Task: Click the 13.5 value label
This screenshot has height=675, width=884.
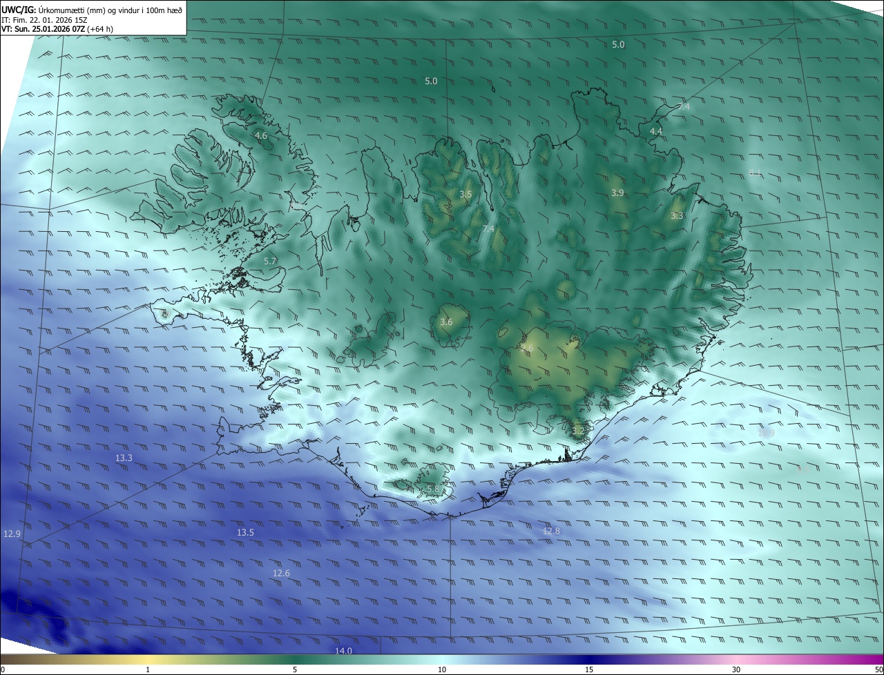Action: click(x=245, y=532)
